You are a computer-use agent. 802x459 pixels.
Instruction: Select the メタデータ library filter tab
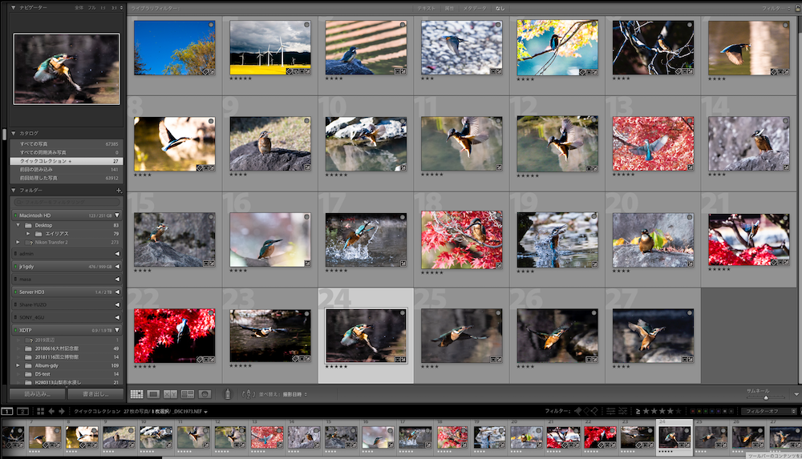[x=474, y=7]
